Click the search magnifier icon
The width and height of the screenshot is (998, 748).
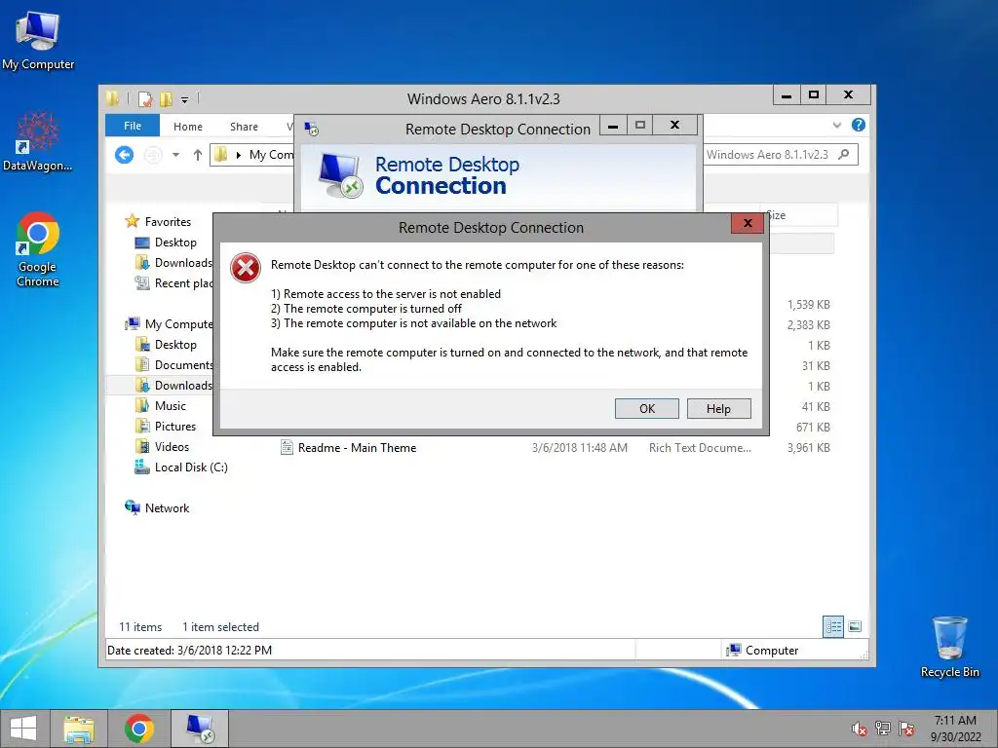point(844,155)
